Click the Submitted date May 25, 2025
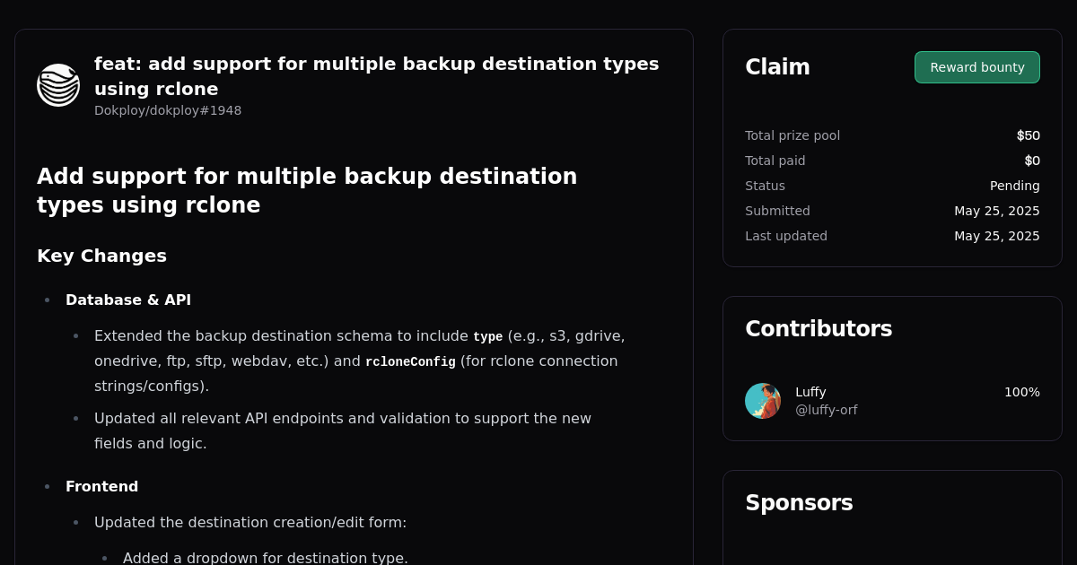The image size is (1077, 565). click(997, 211)
